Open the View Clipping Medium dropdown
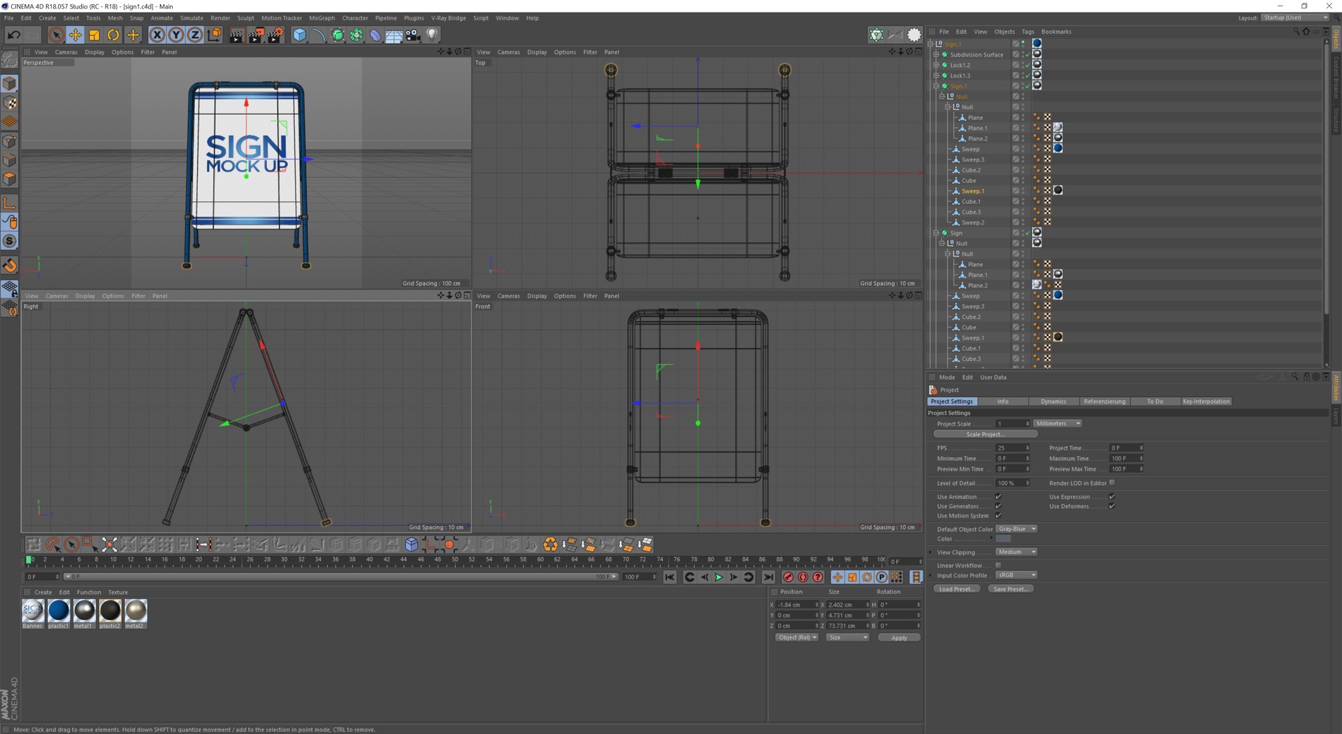The height and width of the screenshot is (734, 1342). [x=1016, y=552]
